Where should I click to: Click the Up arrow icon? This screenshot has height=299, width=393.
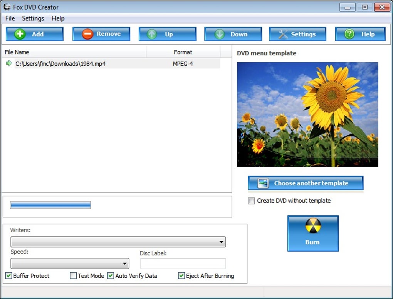[152, 34]
